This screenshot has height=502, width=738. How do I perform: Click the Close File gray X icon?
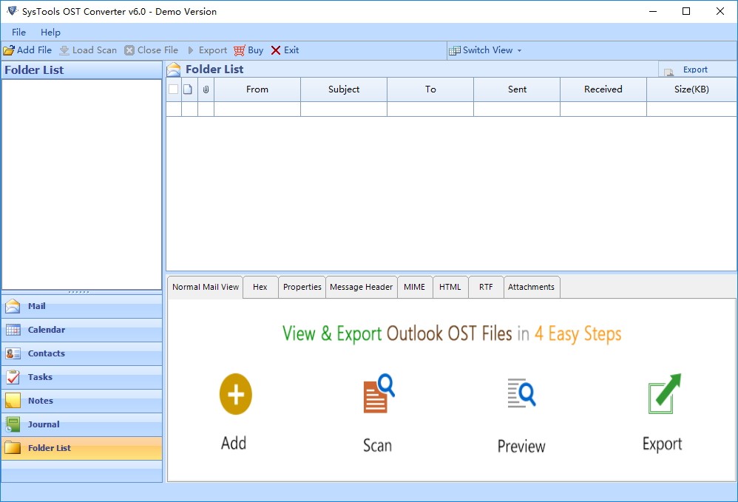[x=129, y=50]
